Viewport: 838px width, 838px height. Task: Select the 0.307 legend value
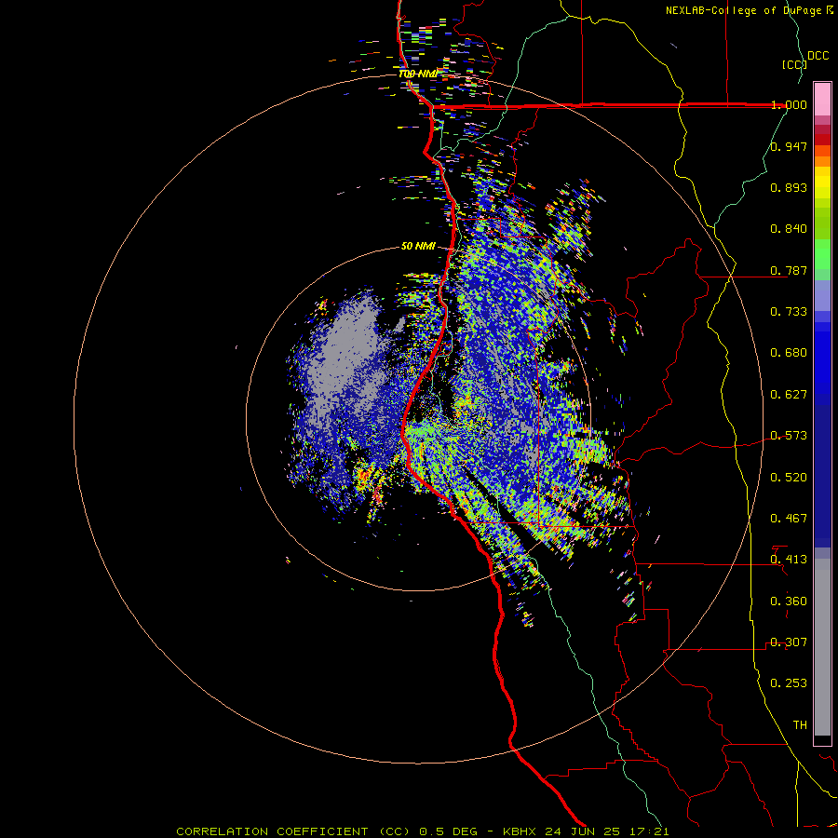pos(789,642)
